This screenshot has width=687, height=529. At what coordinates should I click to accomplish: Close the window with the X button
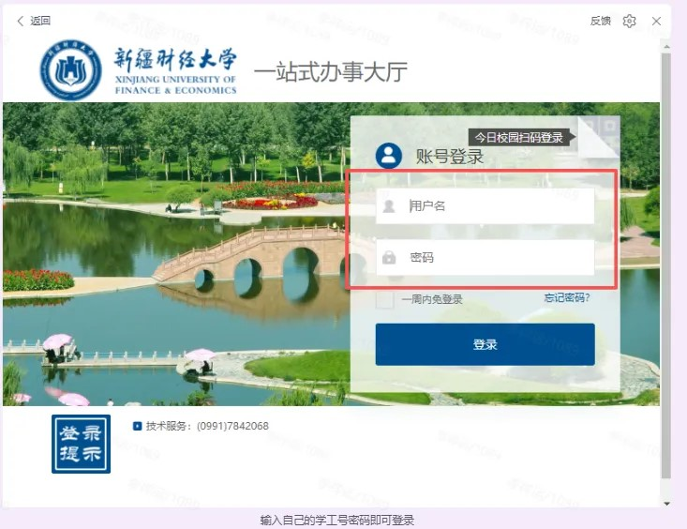click(x=657, y=21)
